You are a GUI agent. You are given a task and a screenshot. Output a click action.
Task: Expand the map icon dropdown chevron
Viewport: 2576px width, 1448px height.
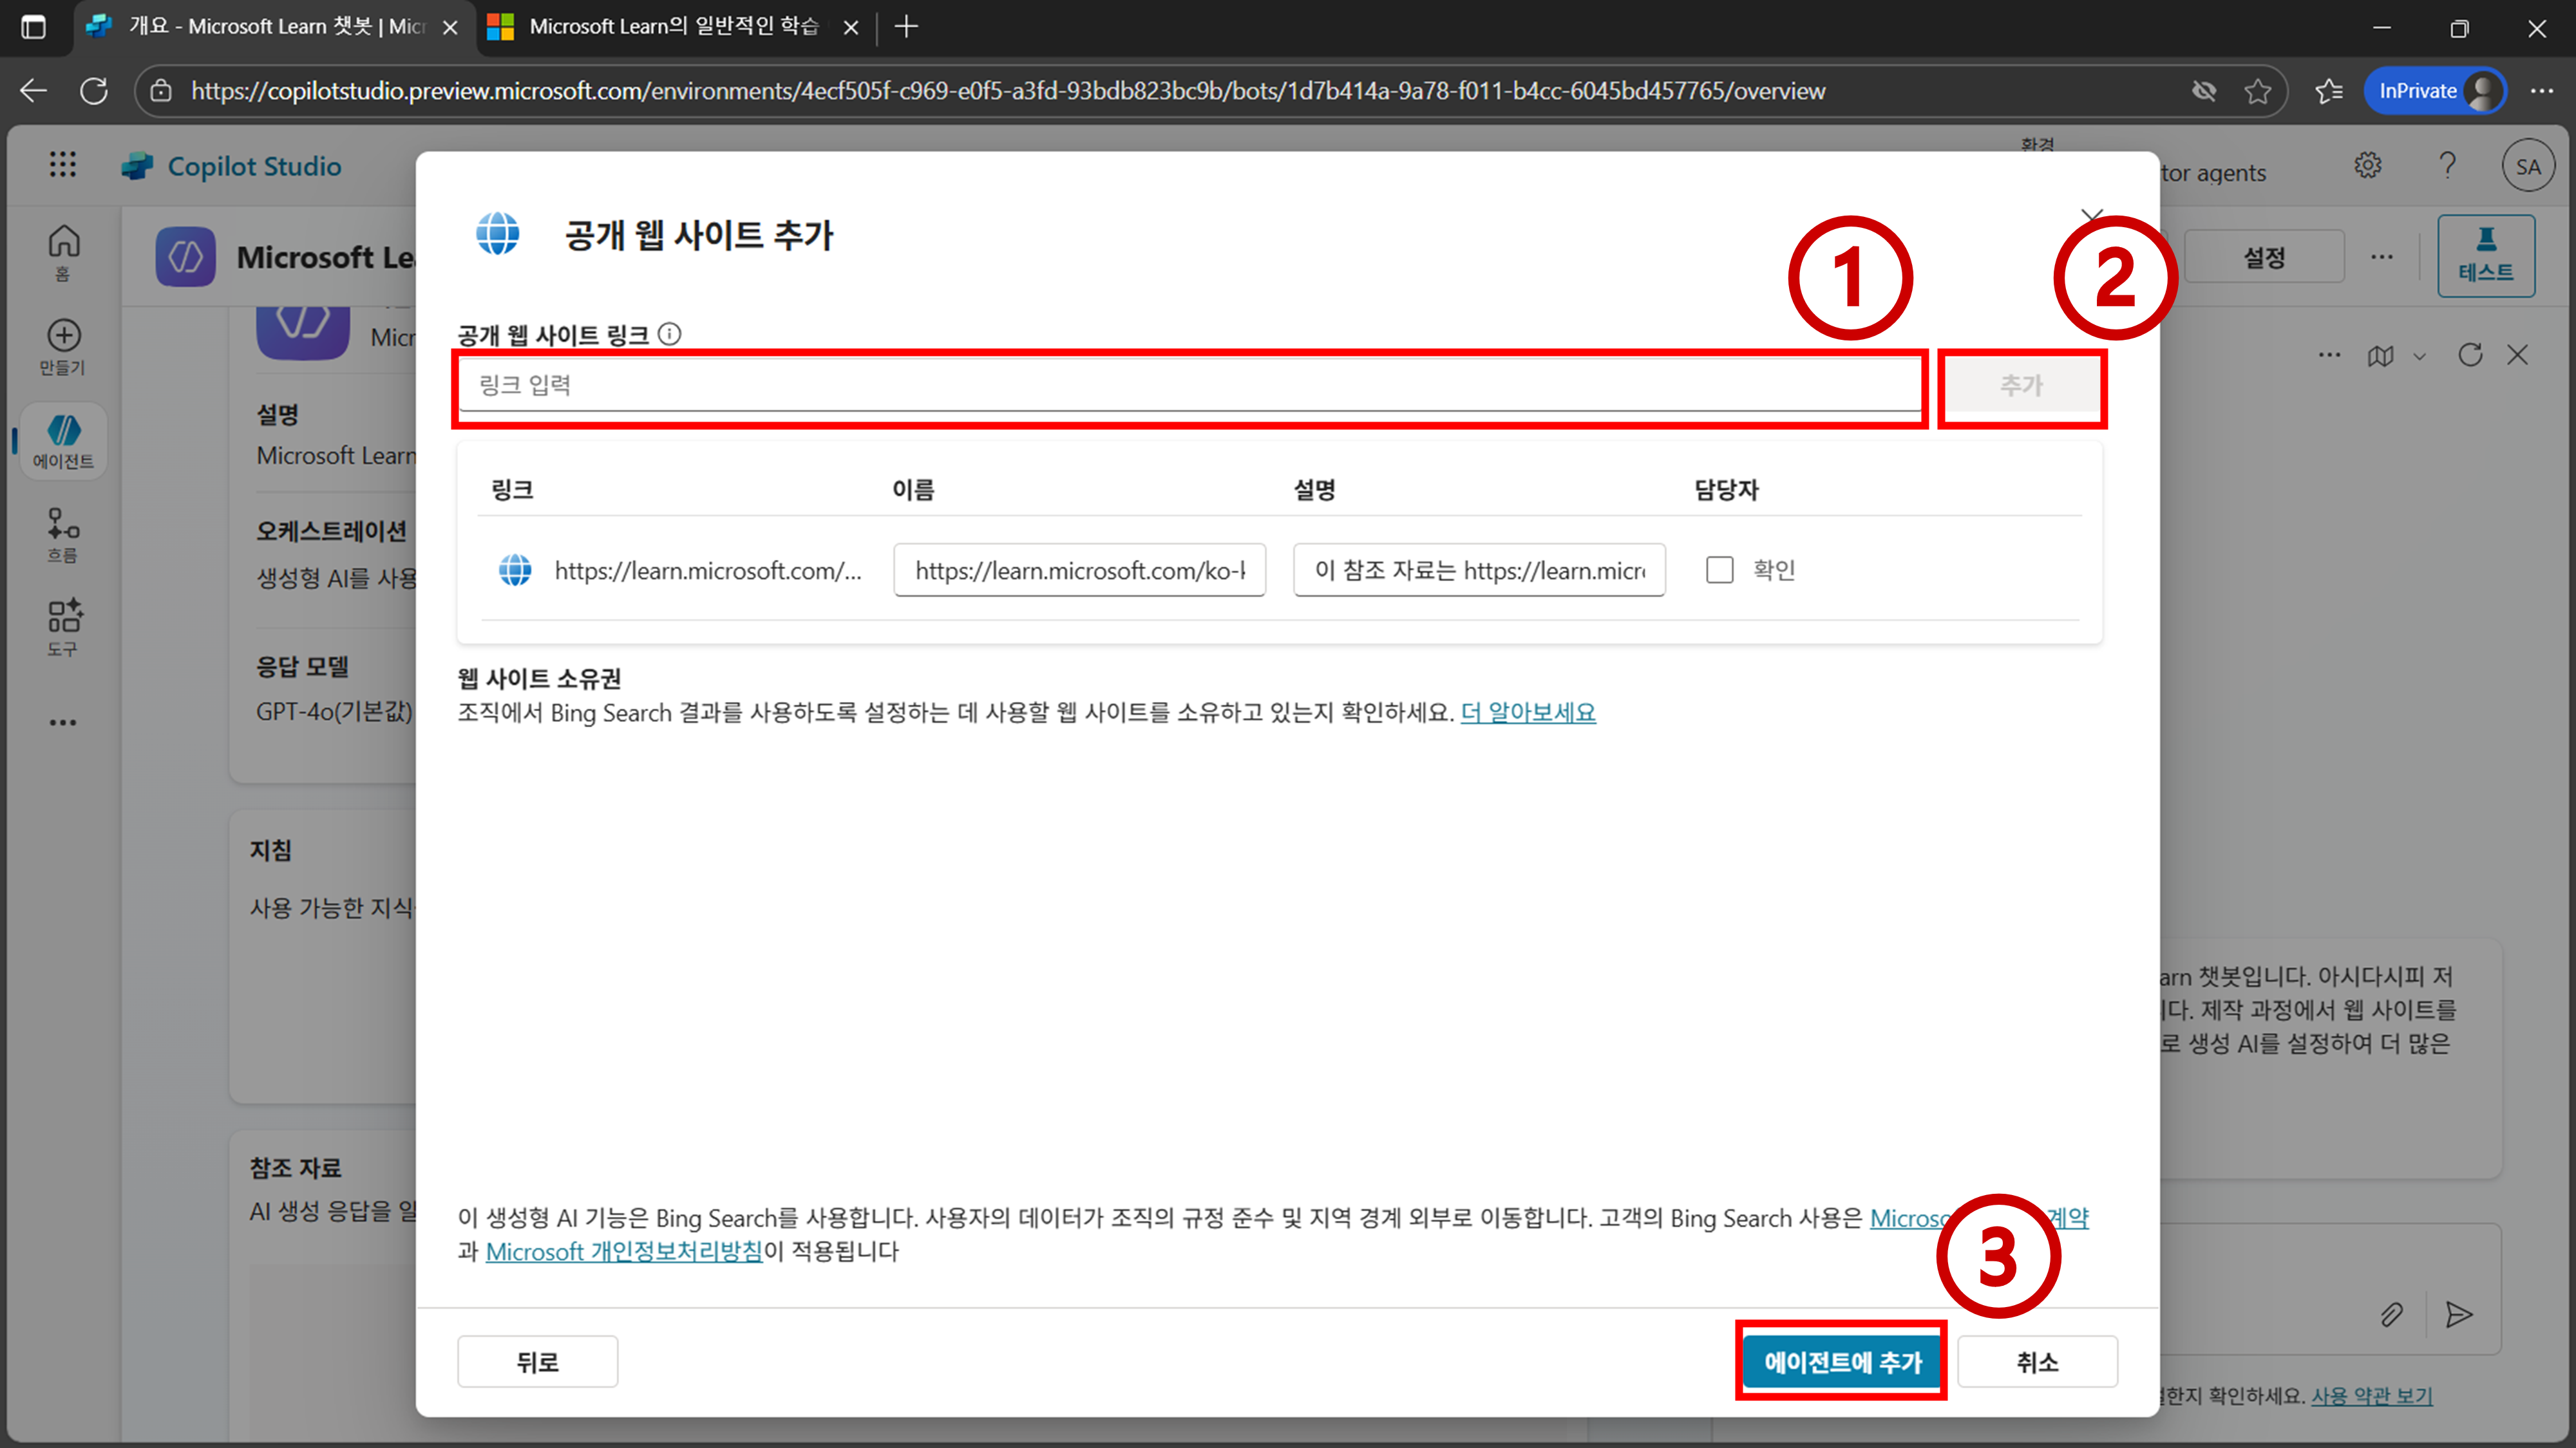2419,356
